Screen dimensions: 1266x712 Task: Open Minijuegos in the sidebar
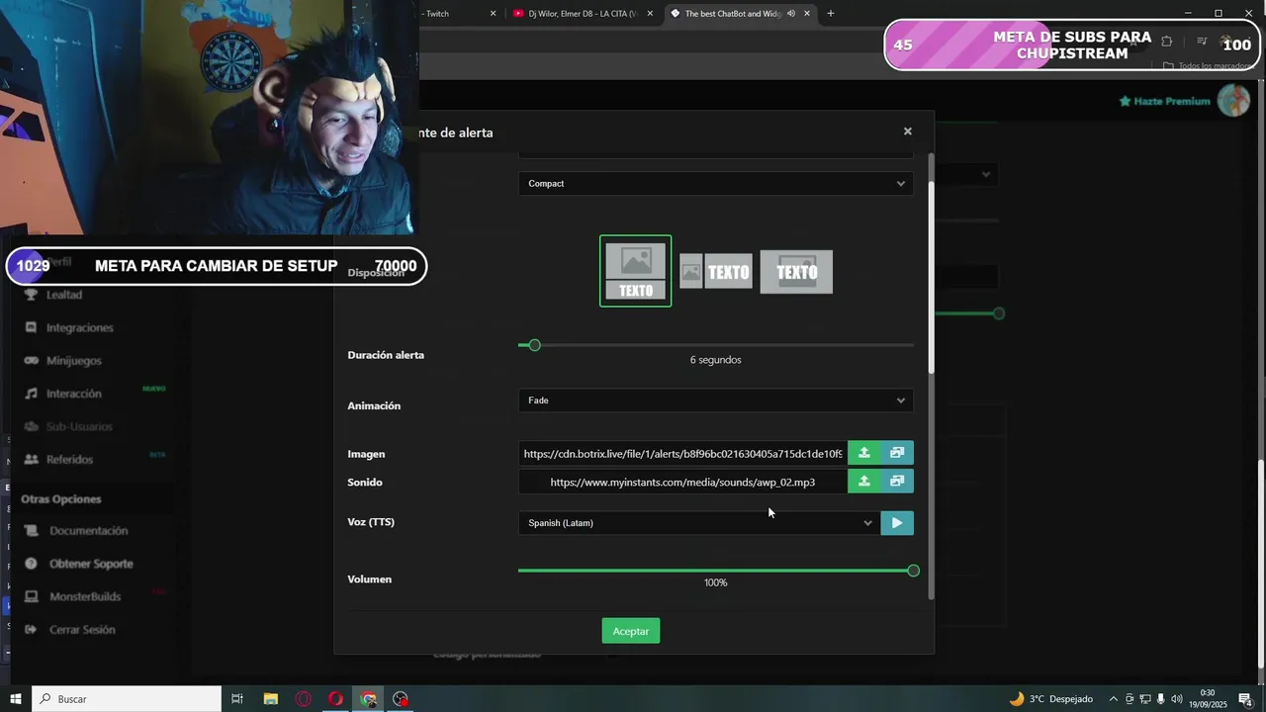click(73, 361)
